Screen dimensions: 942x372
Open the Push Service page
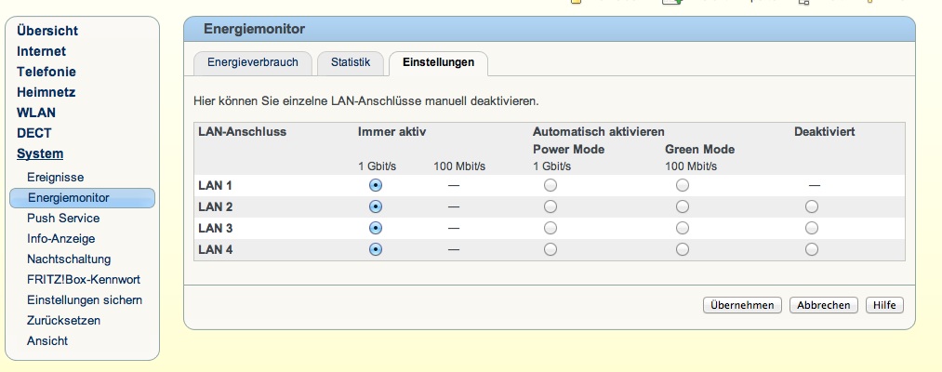[63, 218]
